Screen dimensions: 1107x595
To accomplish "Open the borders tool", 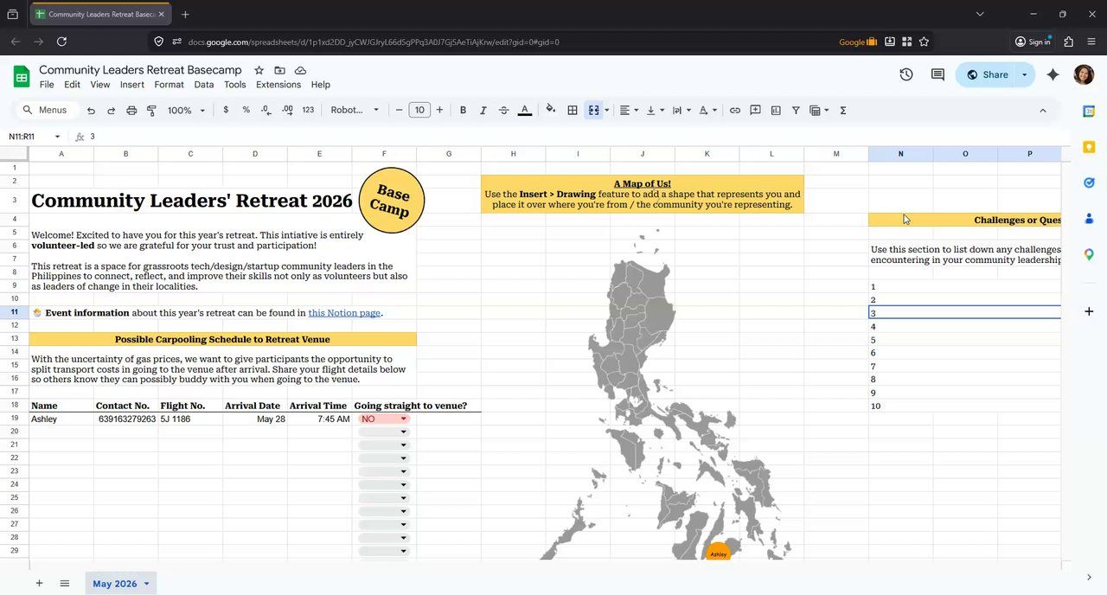I will pos(573,111).
